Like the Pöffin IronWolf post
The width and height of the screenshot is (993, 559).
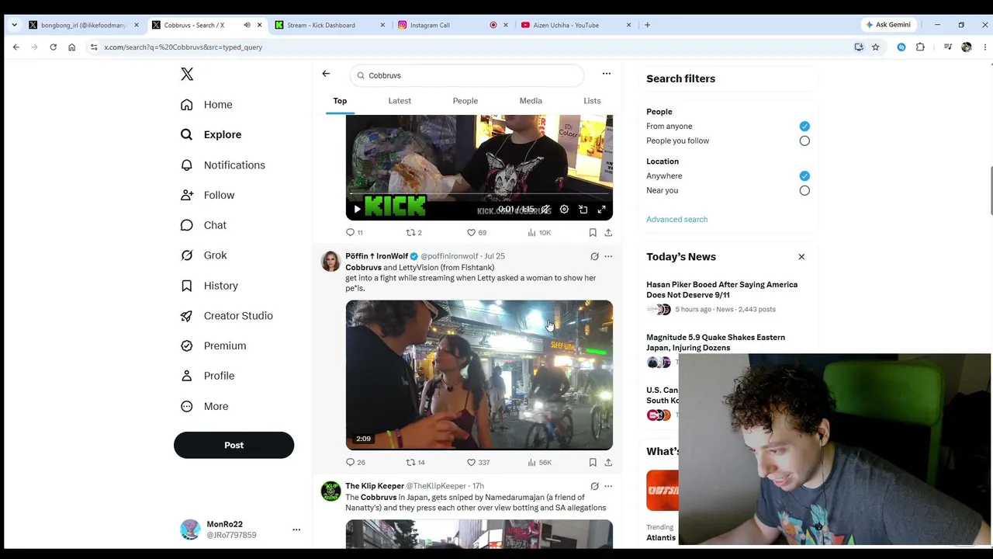pyautogui.click(x=478, y=463)
